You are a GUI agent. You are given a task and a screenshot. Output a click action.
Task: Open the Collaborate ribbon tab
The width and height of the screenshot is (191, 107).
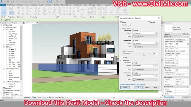click(78, 5)
